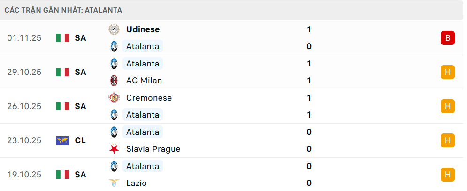Viewport: 467px width, 191px height.
Task: Click the Udinese club crest icon
Action: 113,29
